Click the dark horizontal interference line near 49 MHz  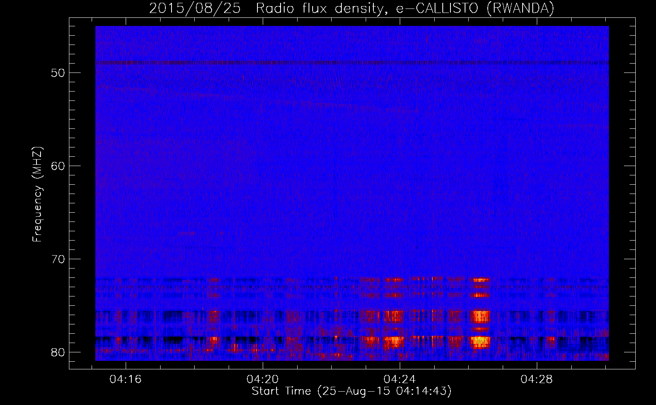(x=352, y=63)
